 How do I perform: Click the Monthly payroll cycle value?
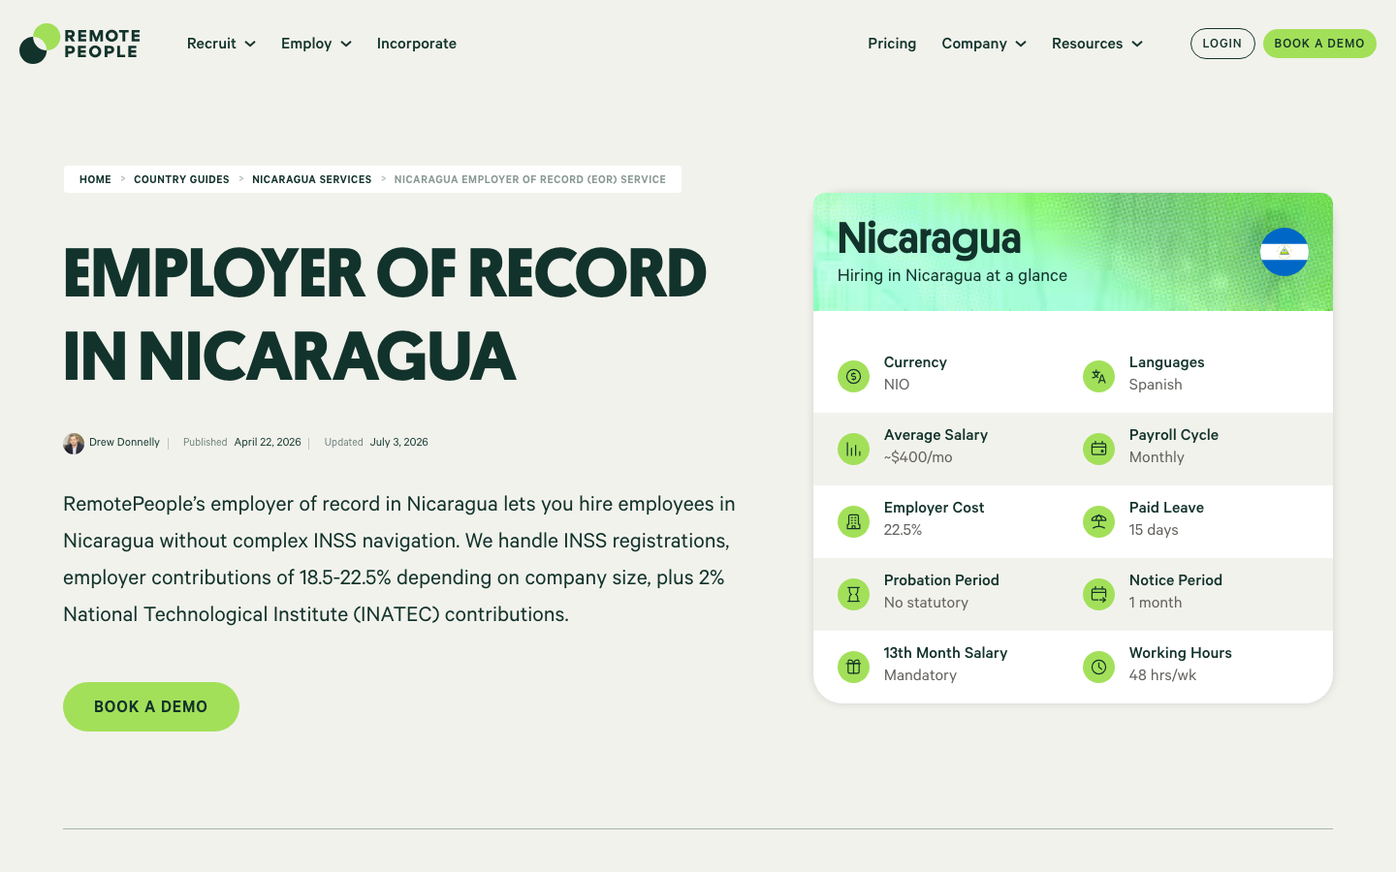(1157, 457)
